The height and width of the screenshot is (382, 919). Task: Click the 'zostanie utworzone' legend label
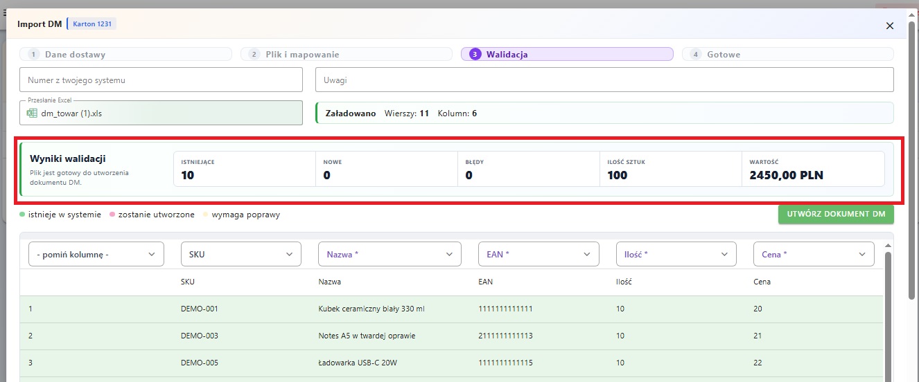(x=157, y=215)
